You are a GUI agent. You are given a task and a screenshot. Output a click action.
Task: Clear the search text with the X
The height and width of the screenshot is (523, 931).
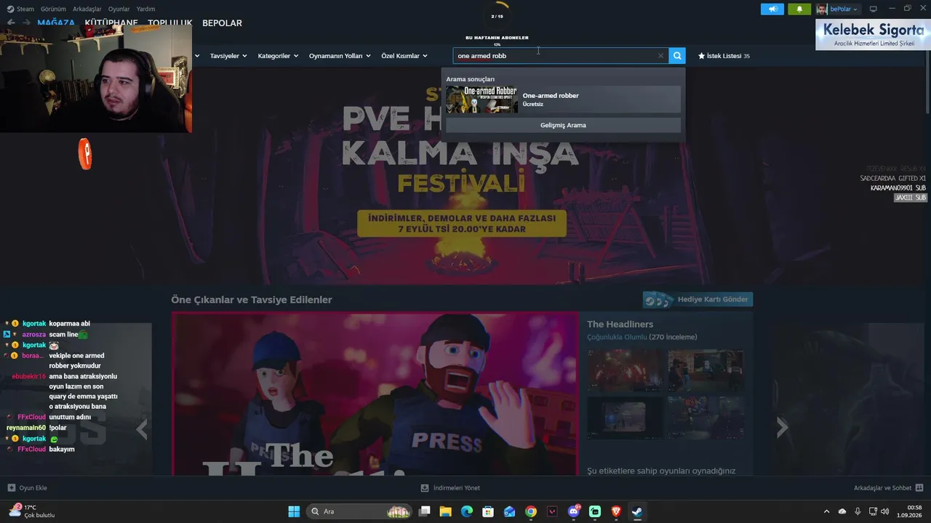(661, 56)
